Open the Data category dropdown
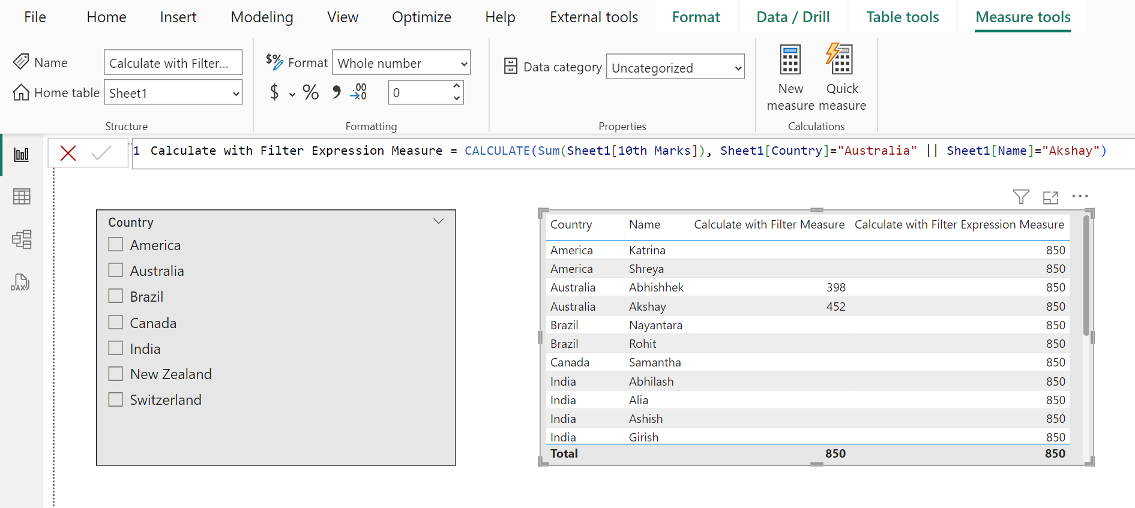Screen dimensions: 1135x508 tap(675, 68)
